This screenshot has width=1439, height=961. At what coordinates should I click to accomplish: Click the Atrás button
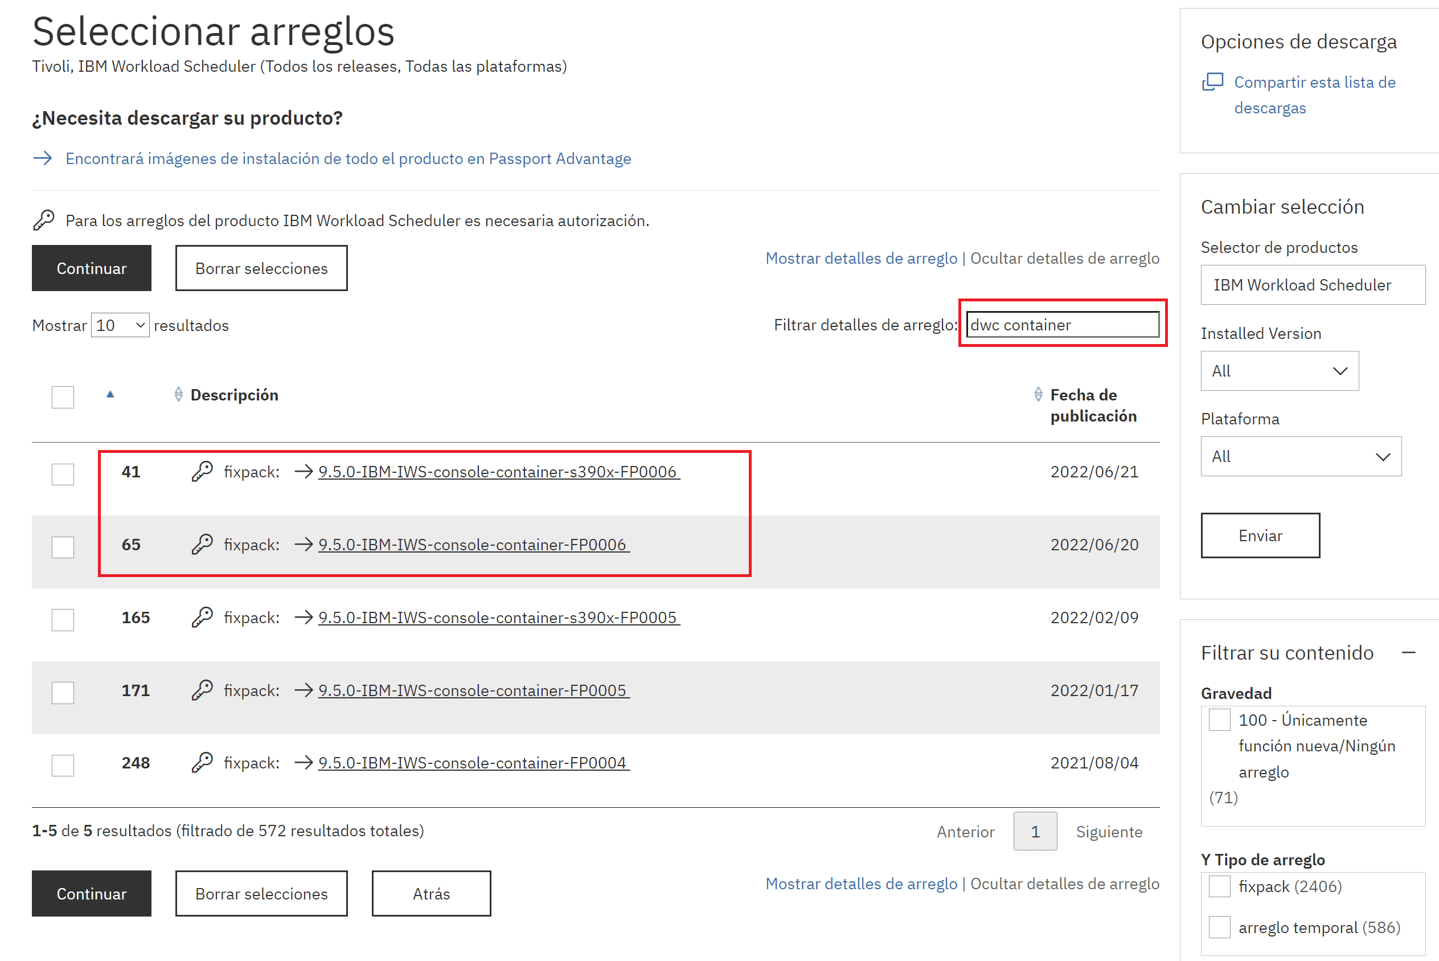click(x=431, y=894)
